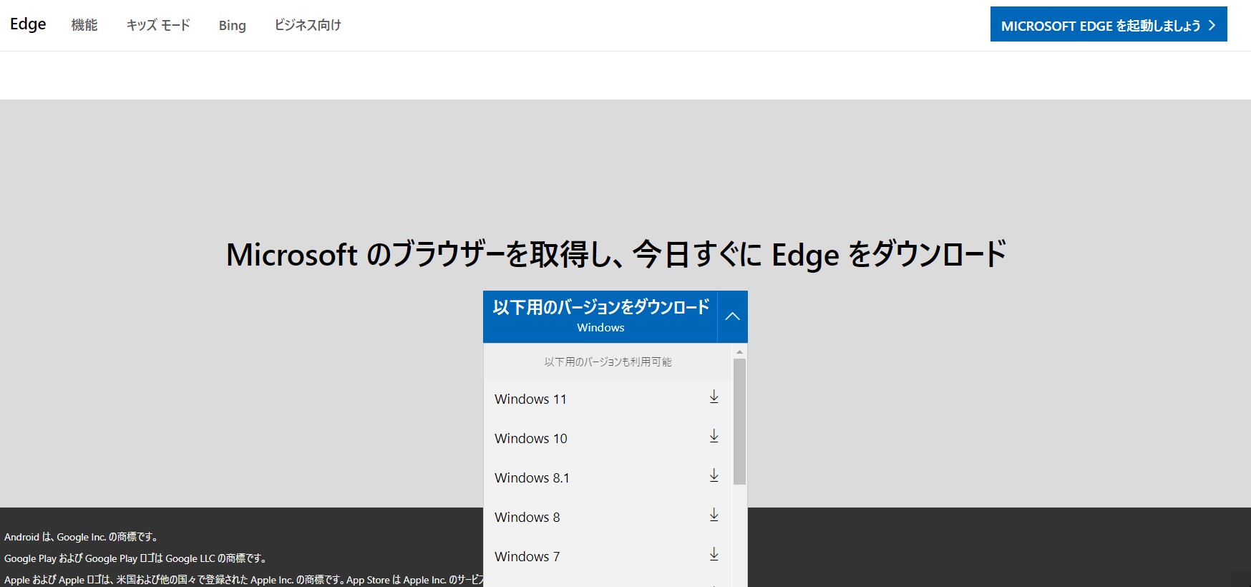Click the download icon next to Windows 10
Viewport: 1251px width, 587px height.
coord(714,437)
